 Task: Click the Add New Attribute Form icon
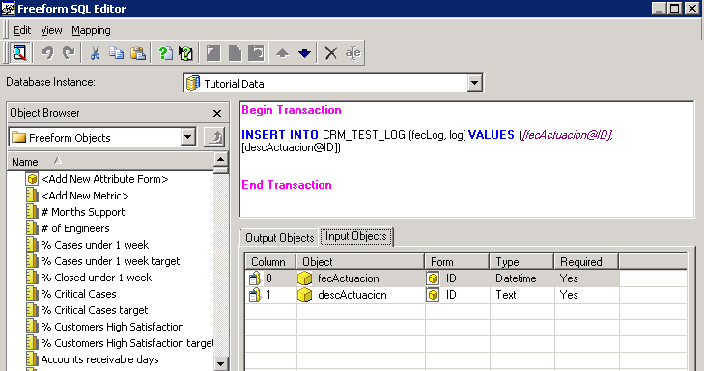pyautogui.click(x=32, y=179)
